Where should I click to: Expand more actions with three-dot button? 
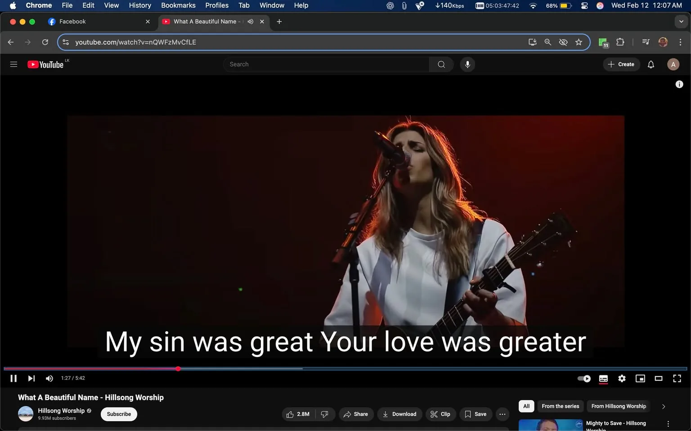click(502, 414)
